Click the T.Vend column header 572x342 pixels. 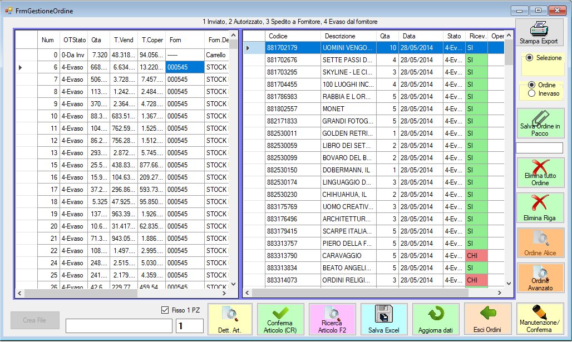[x=124, y=39]
